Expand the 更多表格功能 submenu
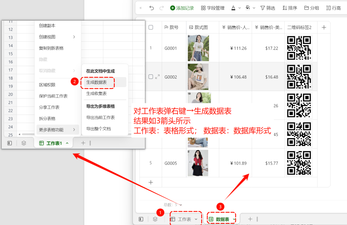The height and width of the screenshot is (225, 347). coord(58,130)
